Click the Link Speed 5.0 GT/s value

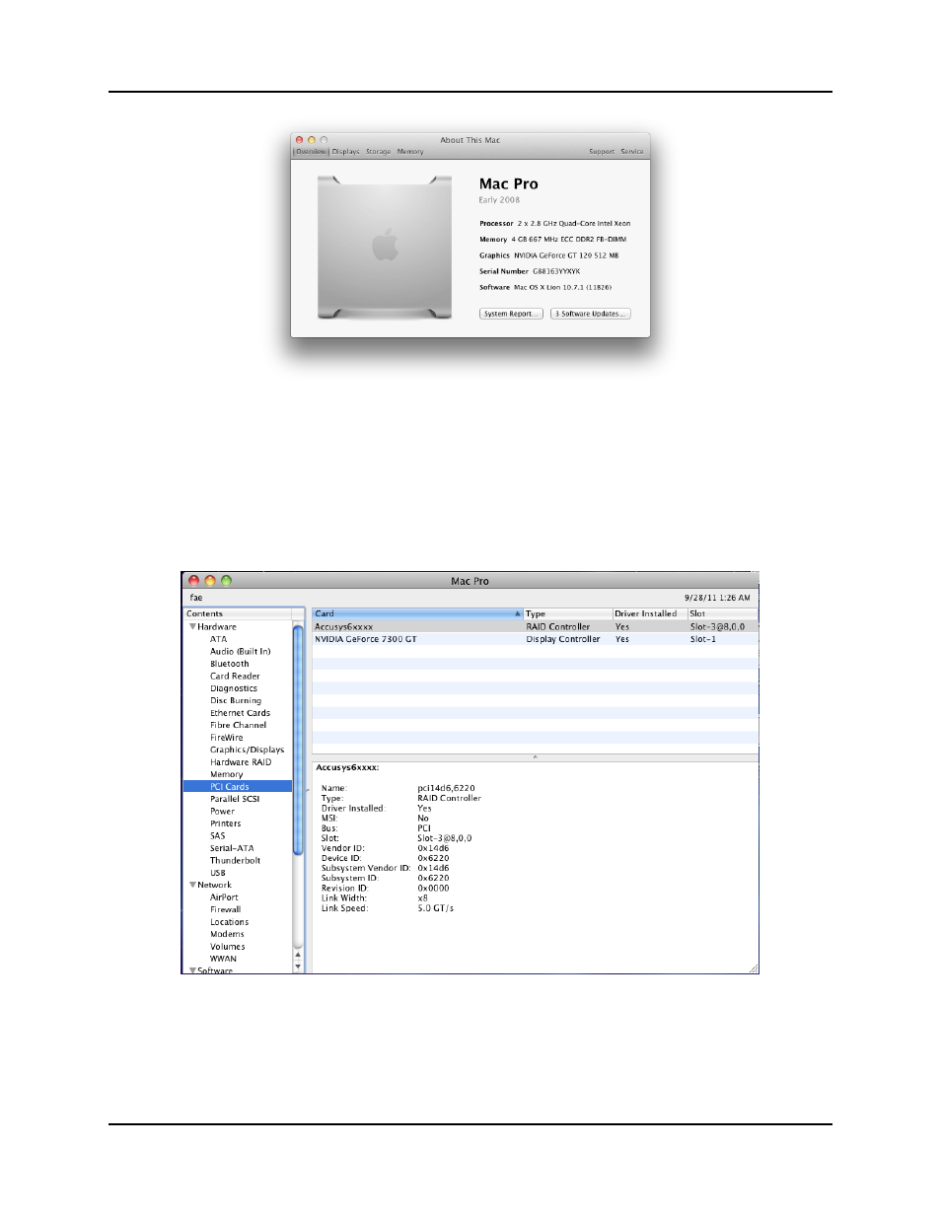tap(435, 908)
